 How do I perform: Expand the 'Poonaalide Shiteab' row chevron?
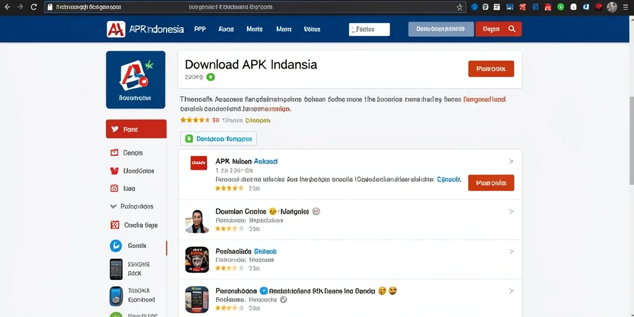[511, 251]
